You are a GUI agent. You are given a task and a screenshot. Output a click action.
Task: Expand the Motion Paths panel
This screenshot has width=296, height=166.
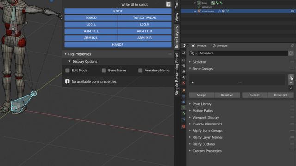[190, 111]
